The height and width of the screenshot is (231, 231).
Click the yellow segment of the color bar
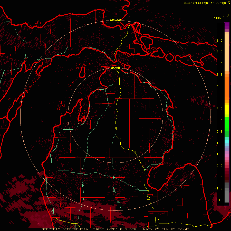(x=227, y=110)
